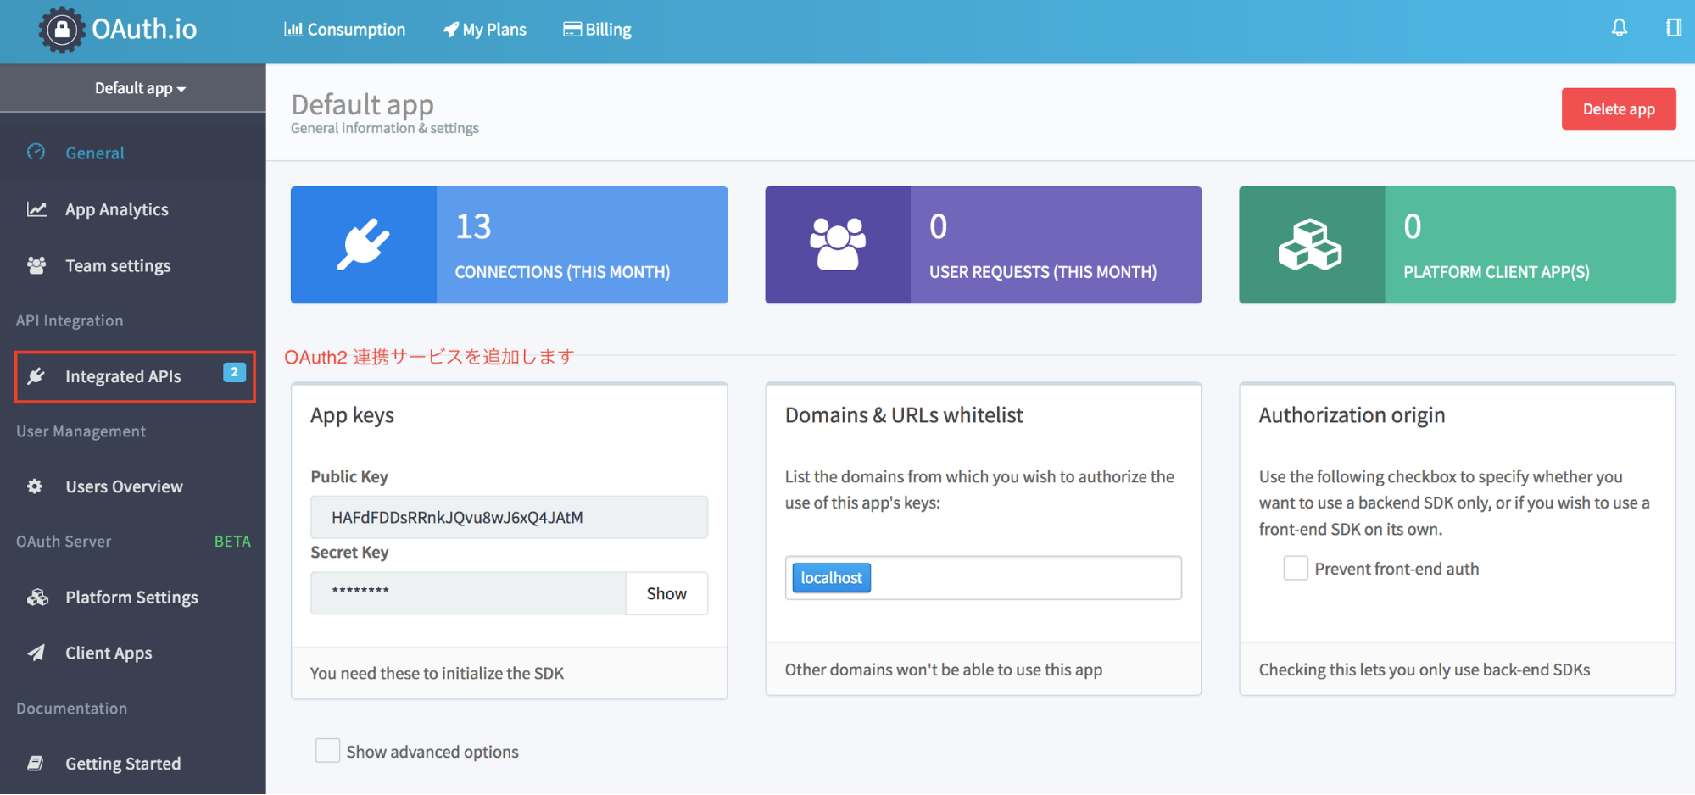This screenshot has height=795, width=1695.
Task: Click the Getting Started book icon
Action: pyautogui.click(x=36, y=764)
